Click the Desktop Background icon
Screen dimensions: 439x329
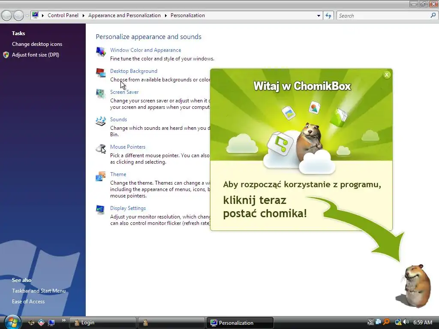click(x=101, y=73)
